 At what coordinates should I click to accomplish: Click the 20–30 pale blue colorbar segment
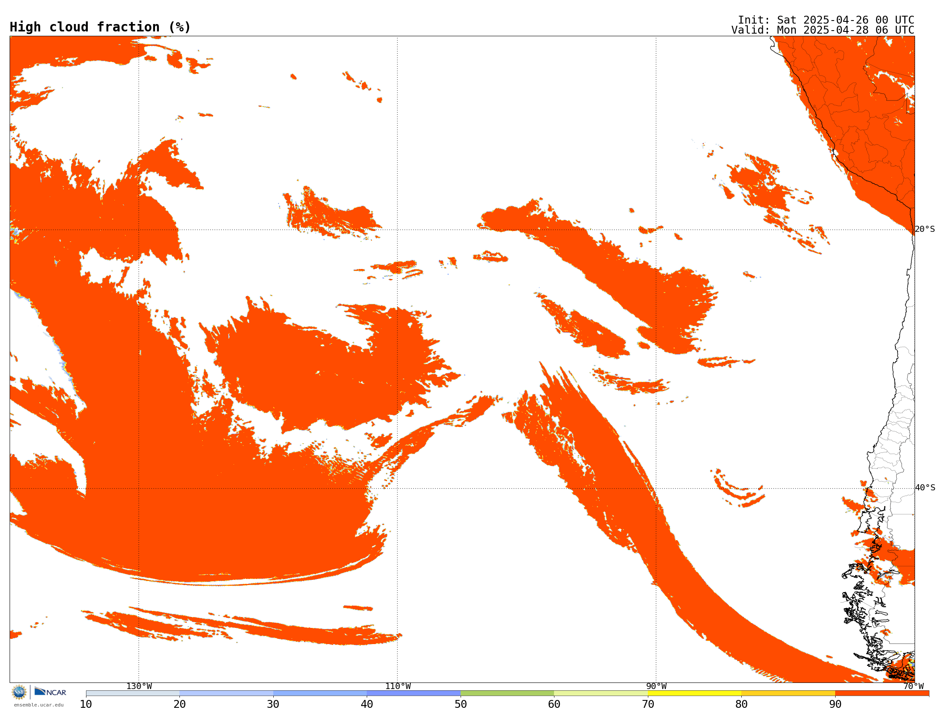pyautogui.click(x=226, y=693)
